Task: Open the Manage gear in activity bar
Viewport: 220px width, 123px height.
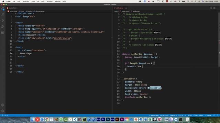Action: pyautogui.click(x=3, y=111)
